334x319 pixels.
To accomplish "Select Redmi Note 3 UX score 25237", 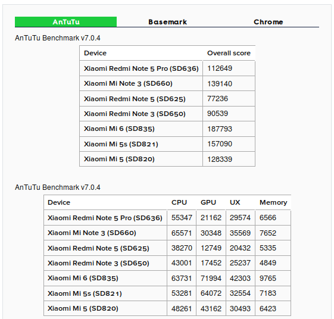I will point(240,263).
